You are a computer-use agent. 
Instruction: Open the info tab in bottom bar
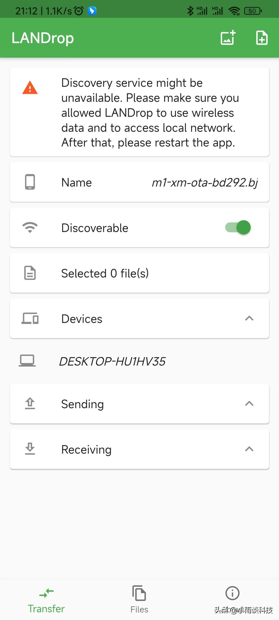click(x=232, y=593)
